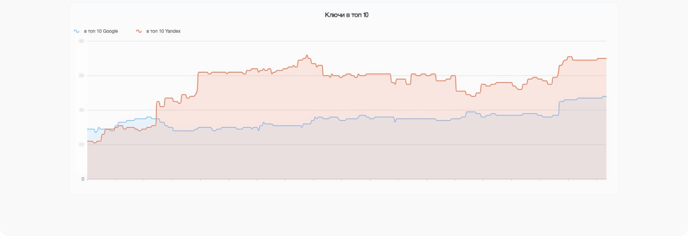This screenshot has width=688, height=236.
Task: Click the highest peak of the Yandex line
Action: [307, 55]
